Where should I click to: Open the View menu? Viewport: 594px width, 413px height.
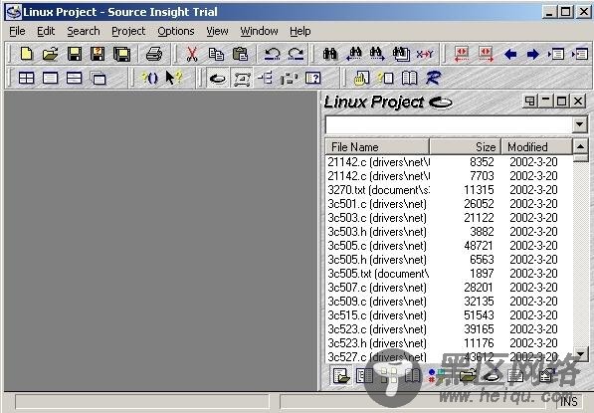point(217,31)
